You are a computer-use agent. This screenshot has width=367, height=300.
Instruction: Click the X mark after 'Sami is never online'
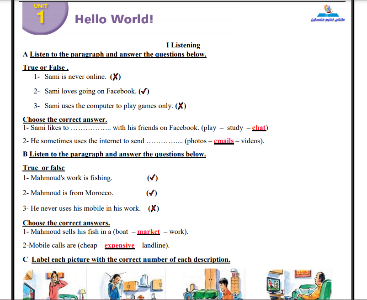pos(115,77)
